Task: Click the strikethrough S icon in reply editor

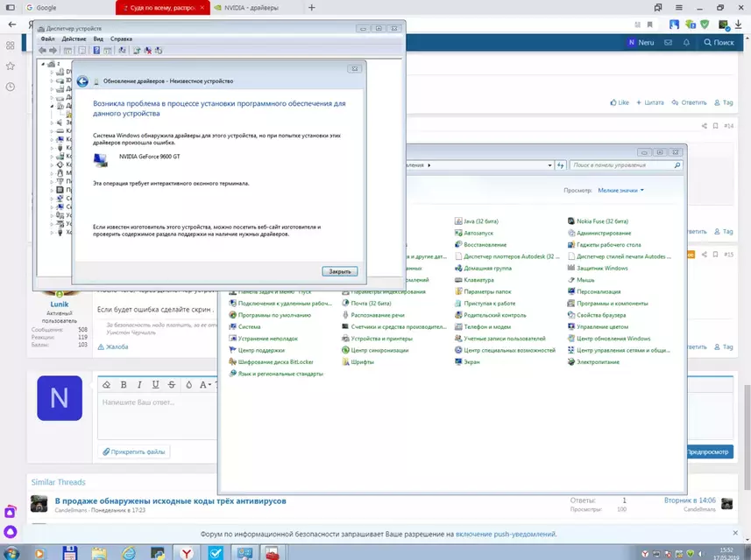Action: click(172, 384)
